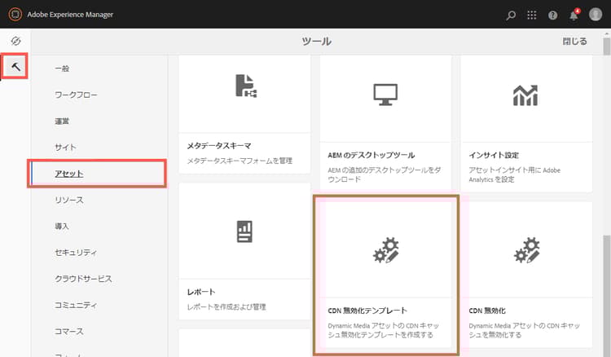Open the CDN 無効化 card title
Viewport: 611px width, 357px height.
487,311
